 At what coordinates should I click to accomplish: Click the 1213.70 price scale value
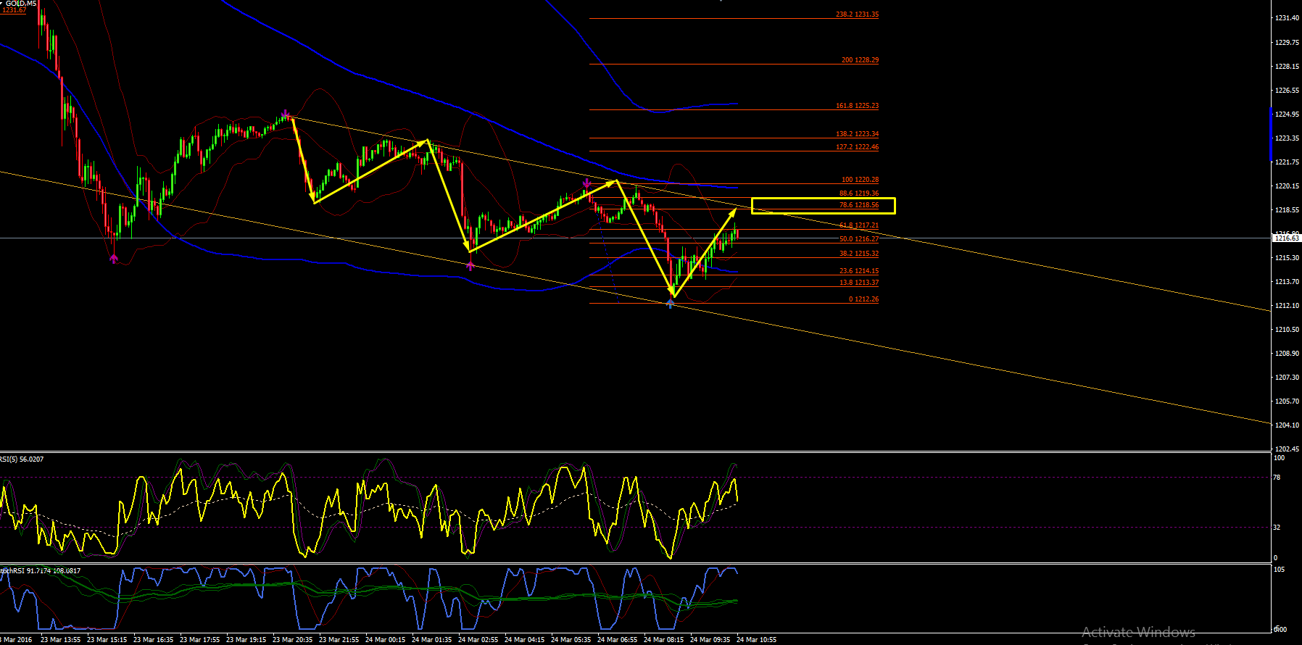pyautogui.click(x=1287, y=282)
